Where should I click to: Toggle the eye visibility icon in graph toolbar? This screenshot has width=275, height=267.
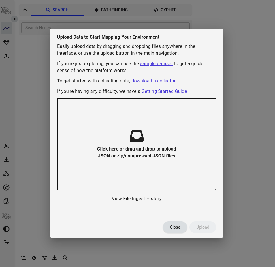click(34, 258)
